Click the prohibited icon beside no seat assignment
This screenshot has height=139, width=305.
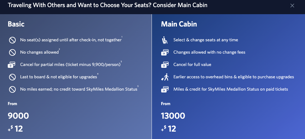[12, 40]
